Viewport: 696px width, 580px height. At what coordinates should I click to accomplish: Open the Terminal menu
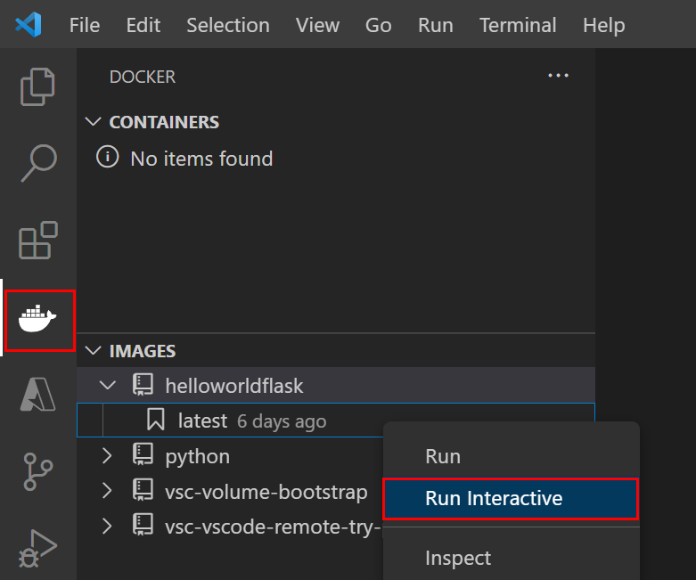518,24
